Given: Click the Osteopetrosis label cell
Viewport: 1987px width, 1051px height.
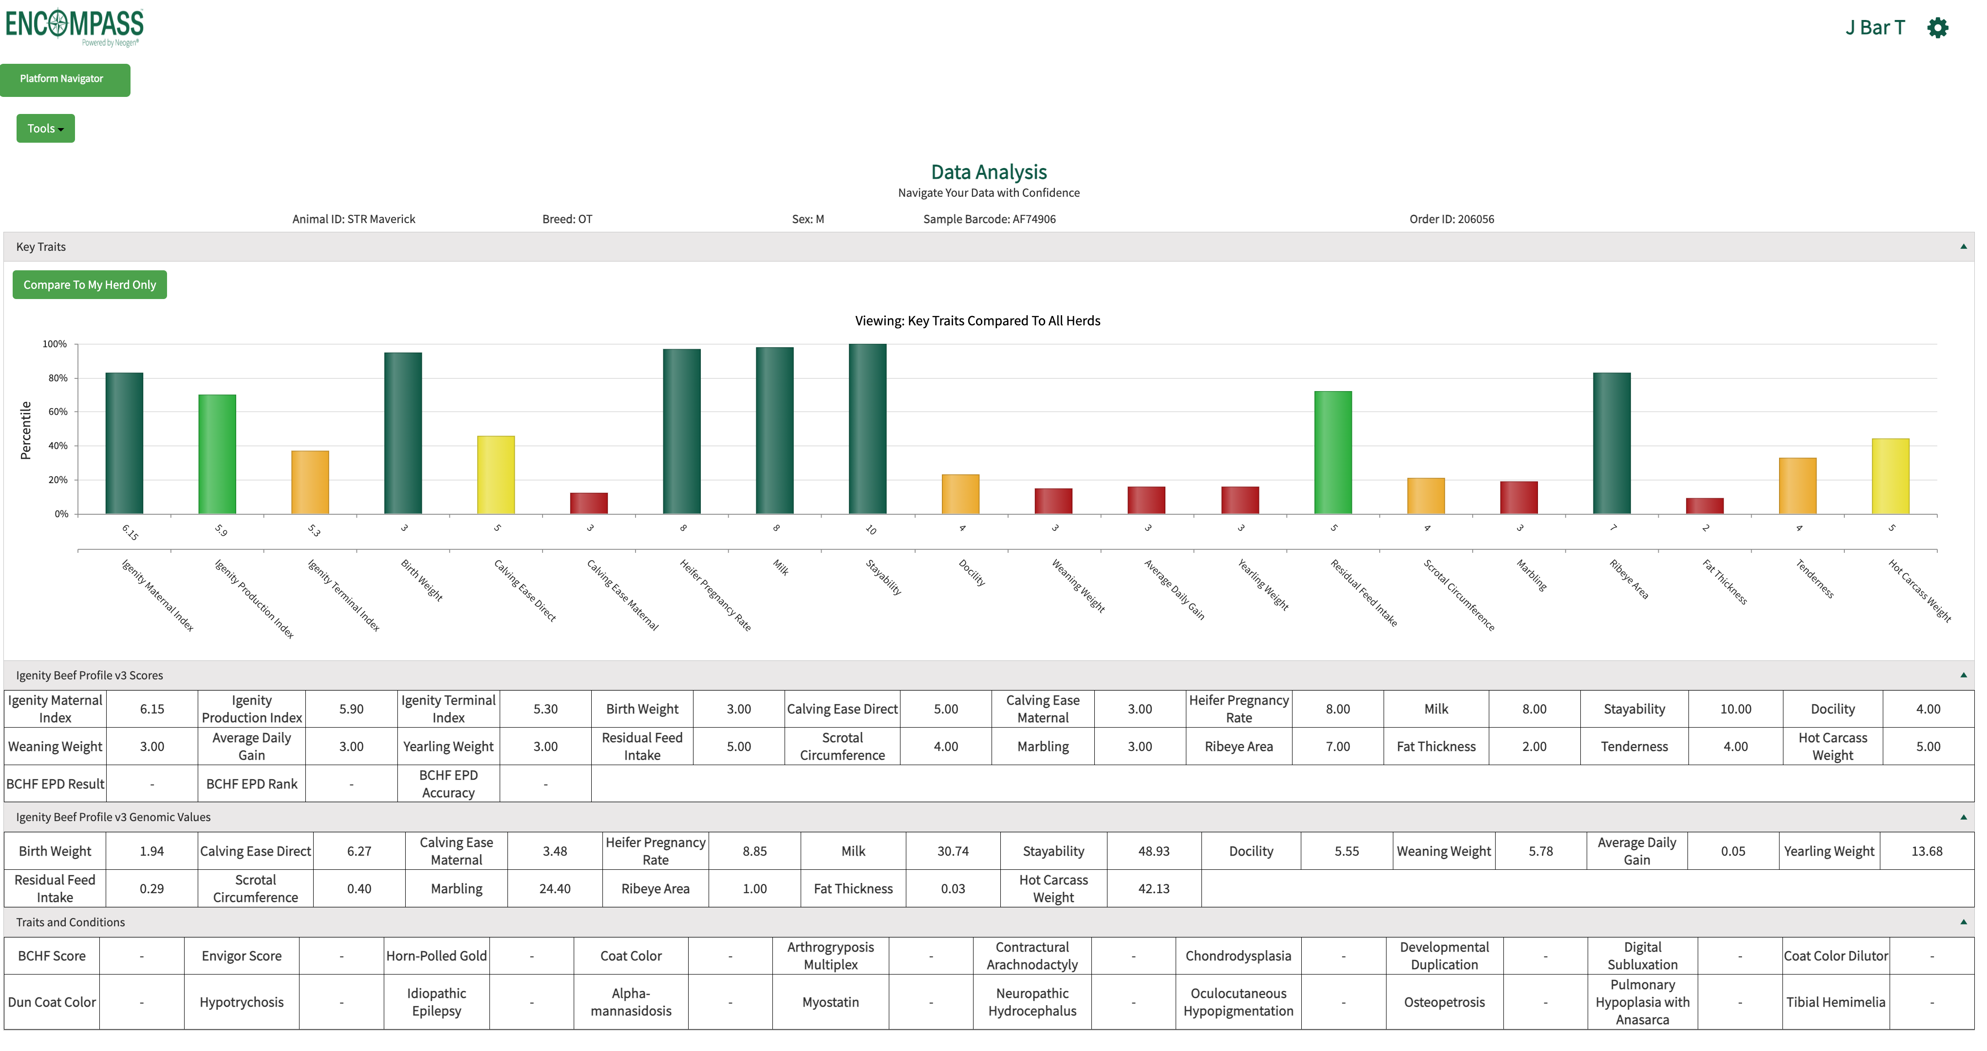Looking at the screenshot, I should [1444, 1002].
